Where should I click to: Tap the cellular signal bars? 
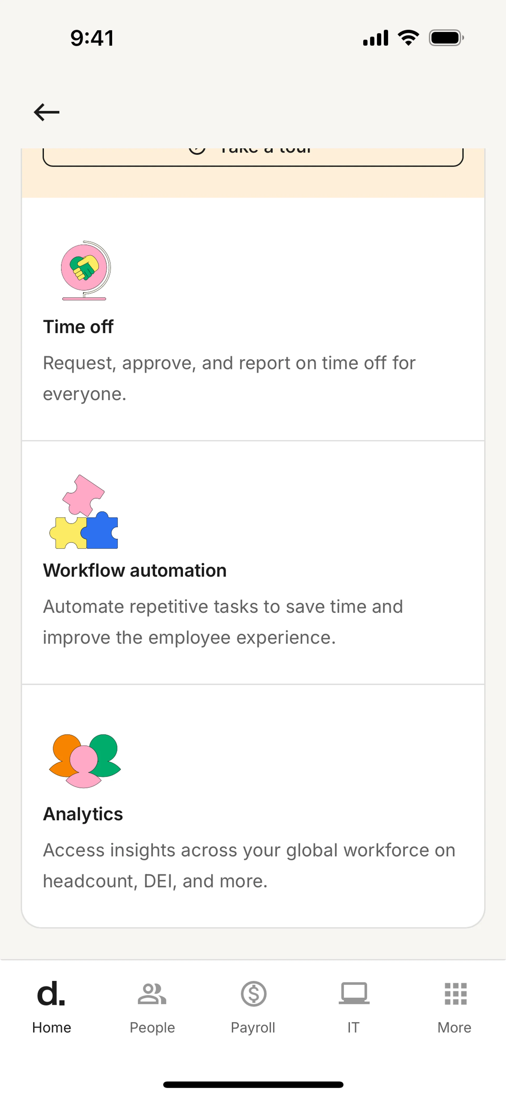tap(375, 38)
